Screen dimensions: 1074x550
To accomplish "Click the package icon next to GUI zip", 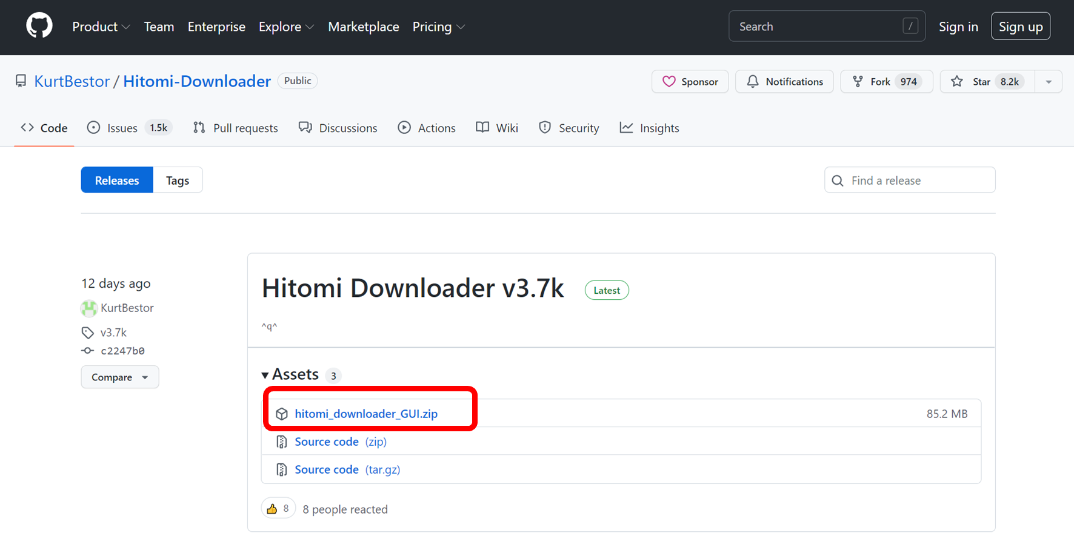I will pyautogui.click(x=282, y=414).
